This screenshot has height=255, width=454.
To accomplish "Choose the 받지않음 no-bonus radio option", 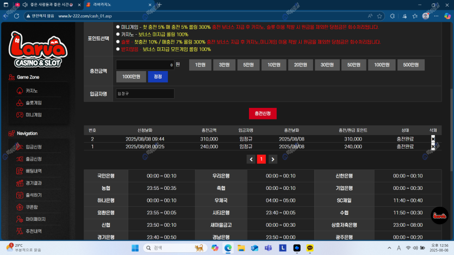I will click(118, 49).
